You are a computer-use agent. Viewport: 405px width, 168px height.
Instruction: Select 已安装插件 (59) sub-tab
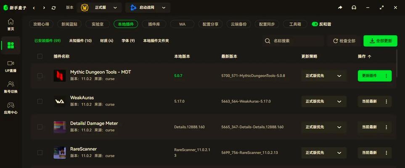[48, 41]
